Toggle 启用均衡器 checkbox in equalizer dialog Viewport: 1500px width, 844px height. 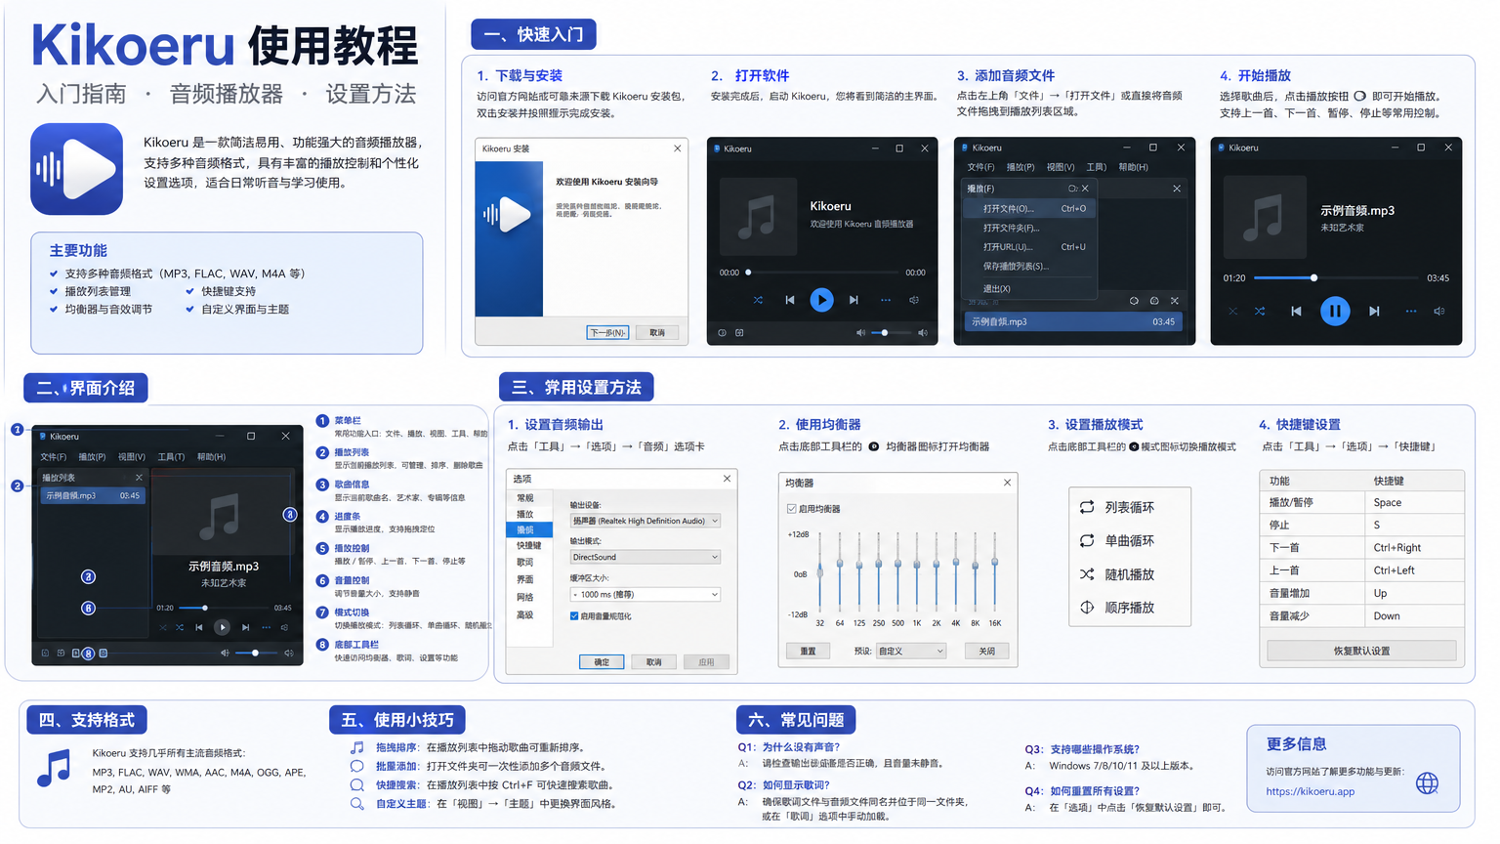pos(791,509)
